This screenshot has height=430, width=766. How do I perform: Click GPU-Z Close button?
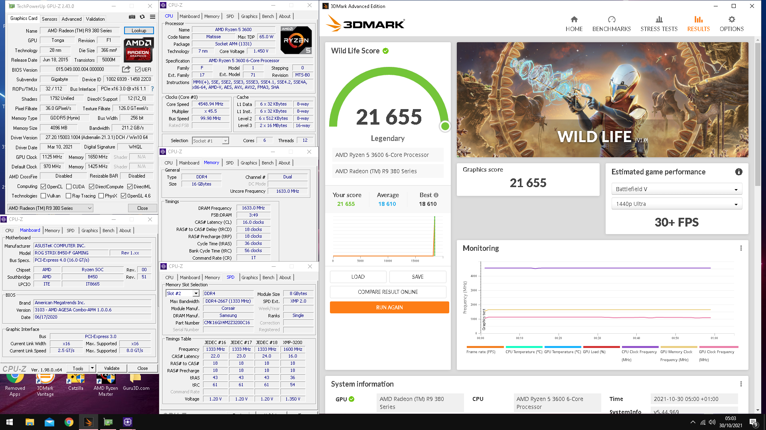tap(142, 208)
